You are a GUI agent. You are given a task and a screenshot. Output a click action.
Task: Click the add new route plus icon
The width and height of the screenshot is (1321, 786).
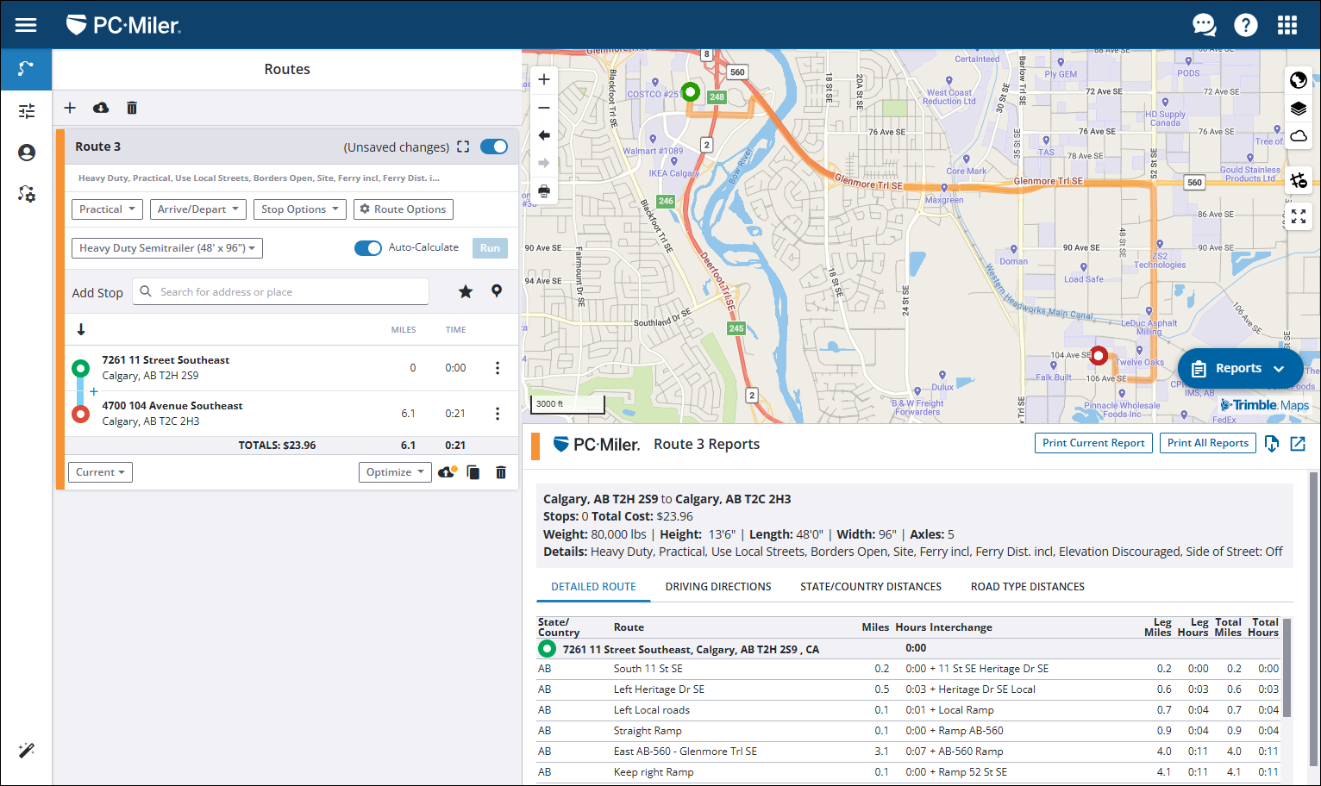(x=70, y=108)
